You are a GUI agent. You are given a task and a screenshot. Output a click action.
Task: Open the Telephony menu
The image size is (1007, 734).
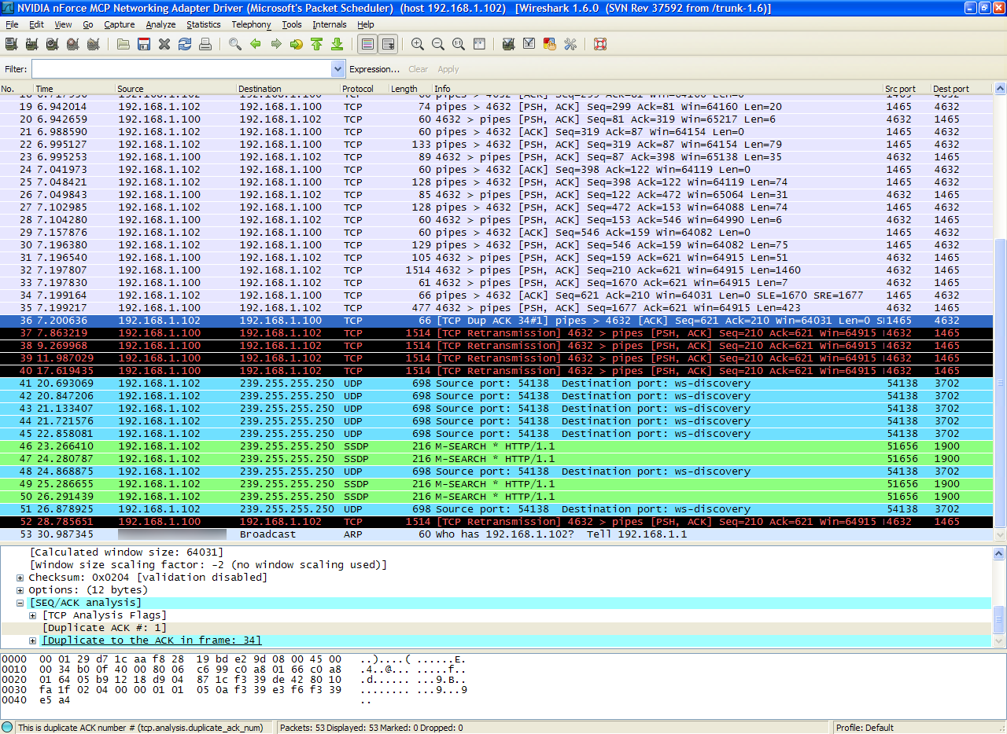click(x=251, y=24)
